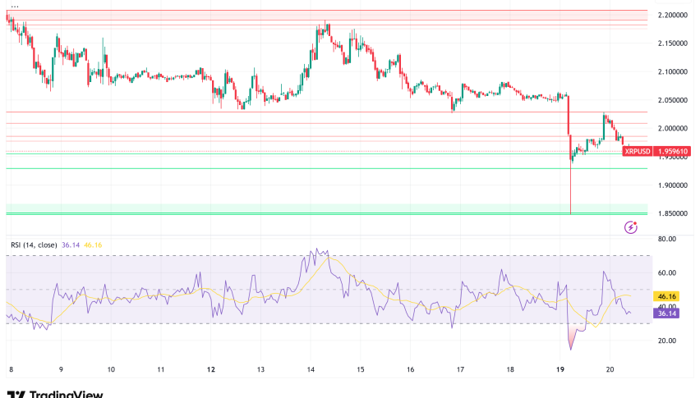The image size is (700, 398).
Task: Select the XRPUSD symbol price tag
Action: pyautogui.click(x=639, y=151)
